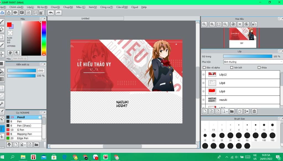283x161 pixels.
Task: Open taskbar search magnifier
Action: click(12, 157)
